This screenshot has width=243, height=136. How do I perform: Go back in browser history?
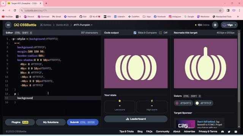[3, 11]
